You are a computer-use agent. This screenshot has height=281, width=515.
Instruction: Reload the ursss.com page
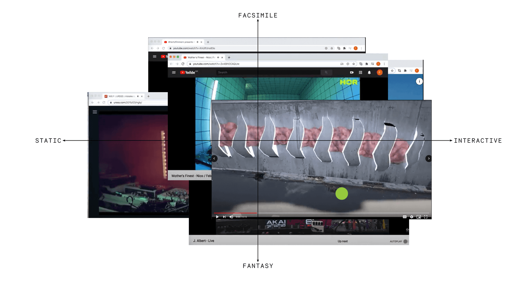click(104, 103)
